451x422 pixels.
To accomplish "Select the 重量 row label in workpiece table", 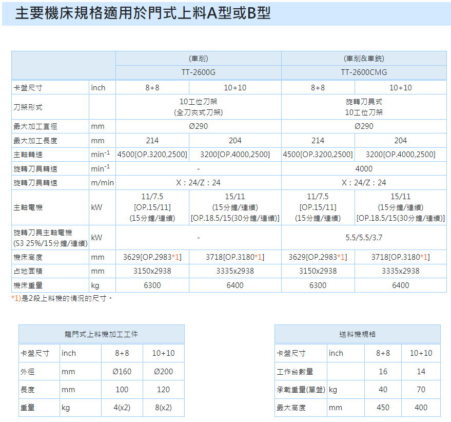I will pos(27,408).
